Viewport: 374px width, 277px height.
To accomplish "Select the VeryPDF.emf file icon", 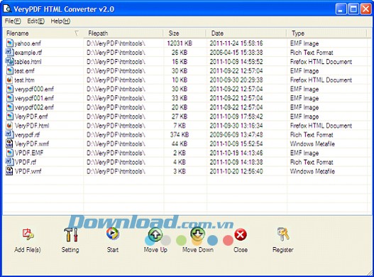I will [9, 116].
